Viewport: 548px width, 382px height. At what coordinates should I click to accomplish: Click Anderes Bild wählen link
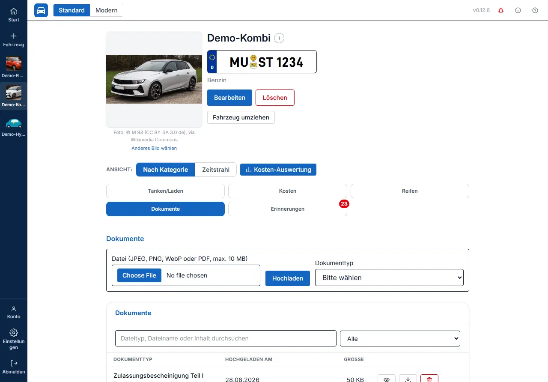coord(154,148)
